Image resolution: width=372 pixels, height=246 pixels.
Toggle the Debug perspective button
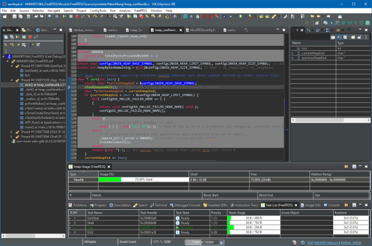pyautogui.click(x=332, y=23)
